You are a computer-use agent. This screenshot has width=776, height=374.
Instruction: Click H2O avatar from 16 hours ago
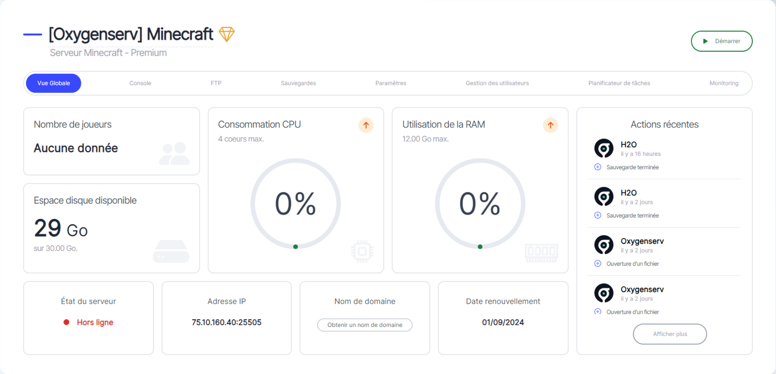(x=604, y=148)
